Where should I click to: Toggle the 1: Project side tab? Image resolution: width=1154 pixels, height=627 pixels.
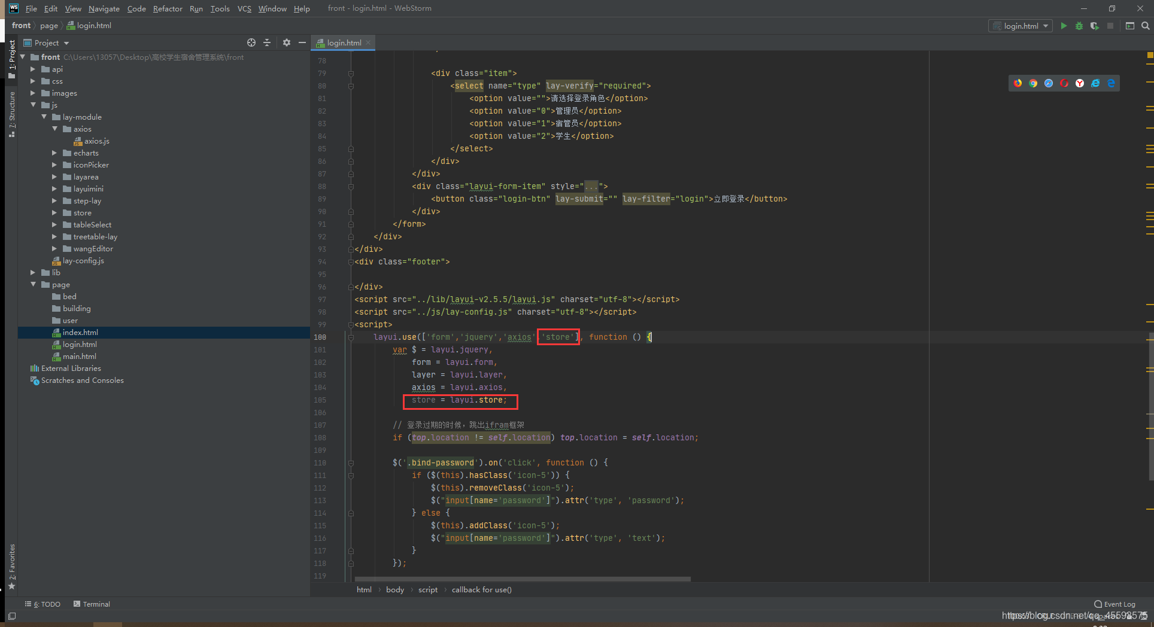[x=11, y=59]
